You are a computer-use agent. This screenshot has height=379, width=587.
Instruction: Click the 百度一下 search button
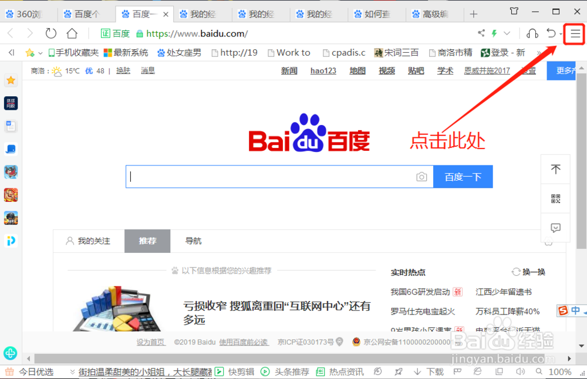point(463,177)
